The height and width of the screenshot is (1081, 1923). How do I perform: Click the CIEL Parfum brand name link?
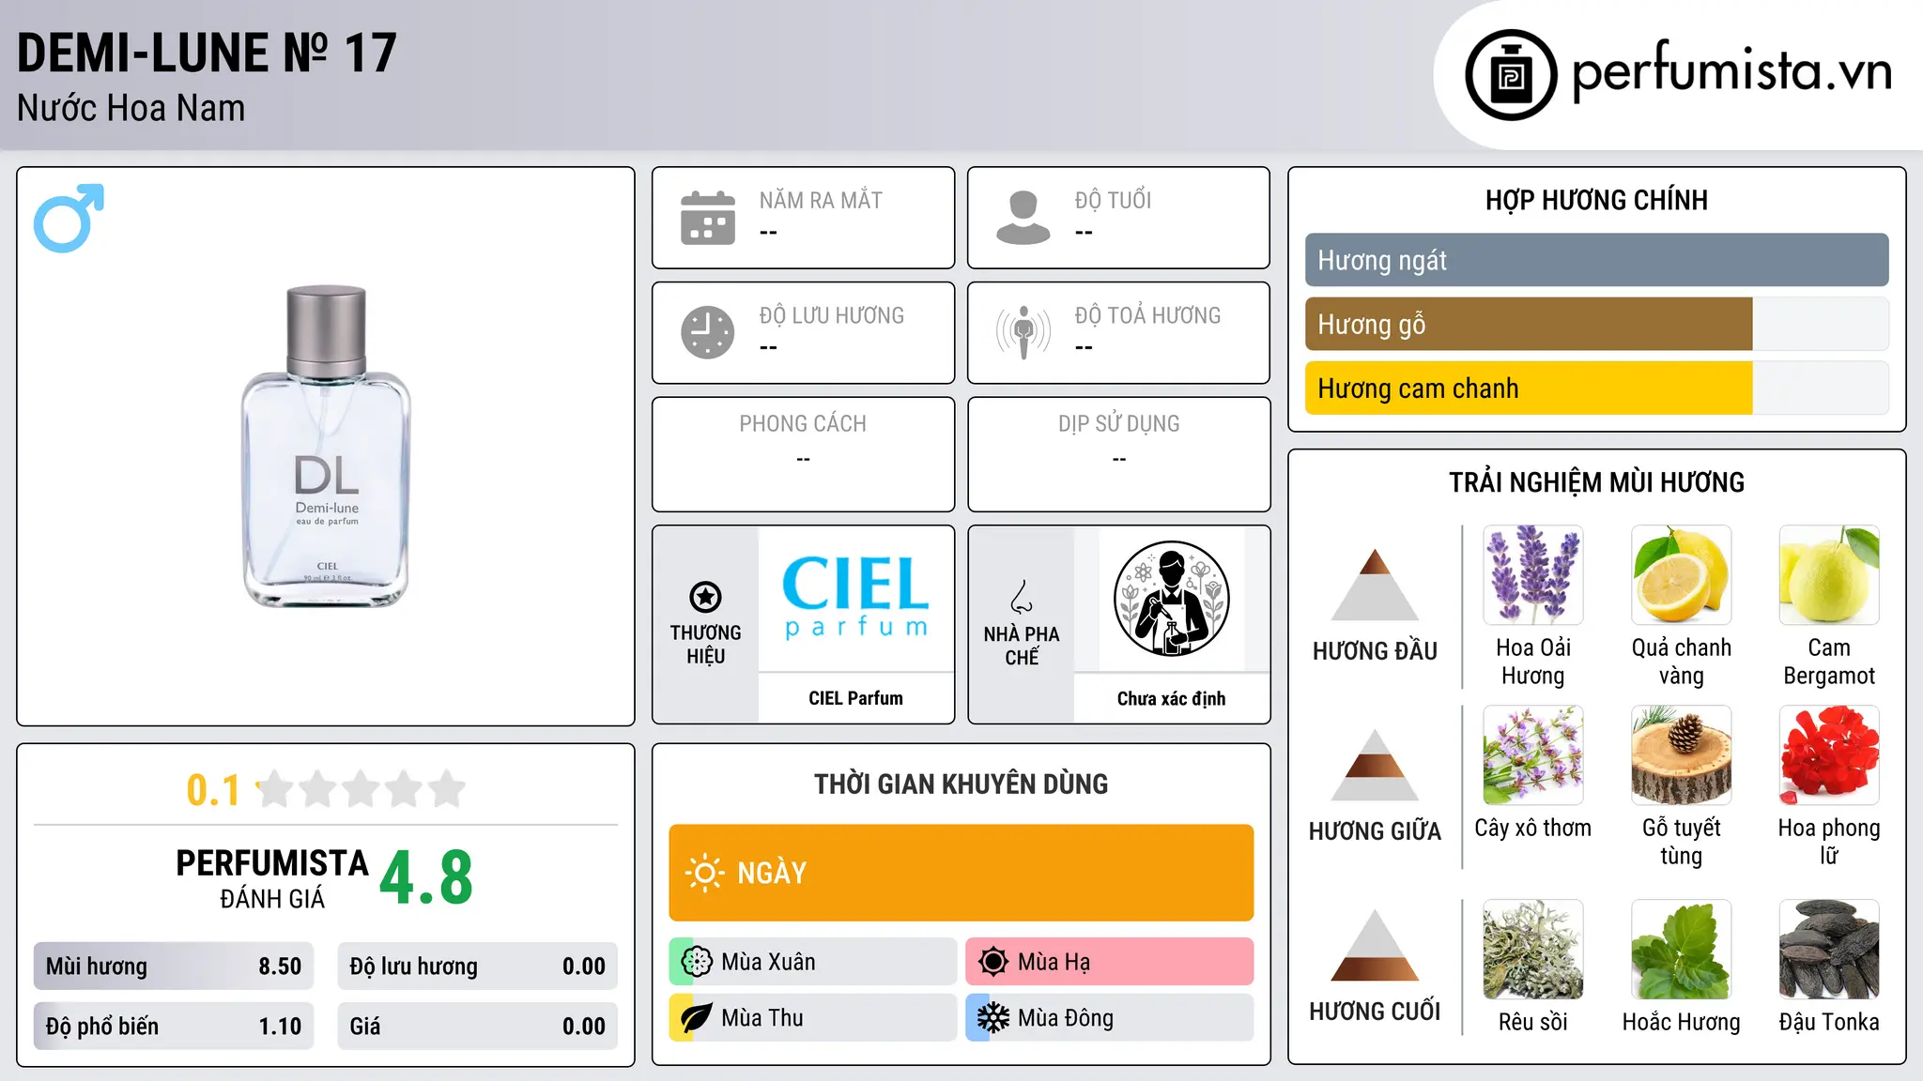click(x=855, y=698)
